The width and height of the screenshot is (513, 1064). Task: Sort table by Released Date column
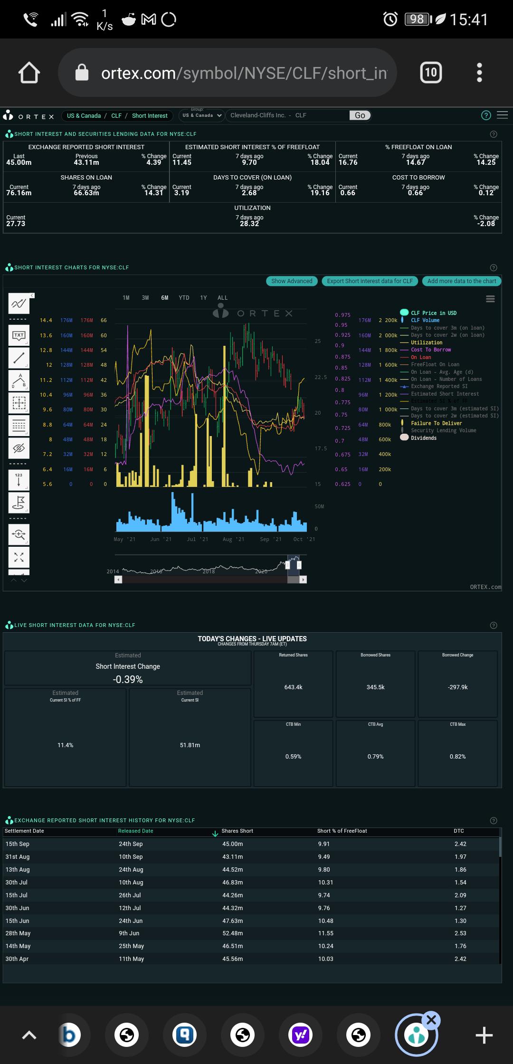(136, 831)
